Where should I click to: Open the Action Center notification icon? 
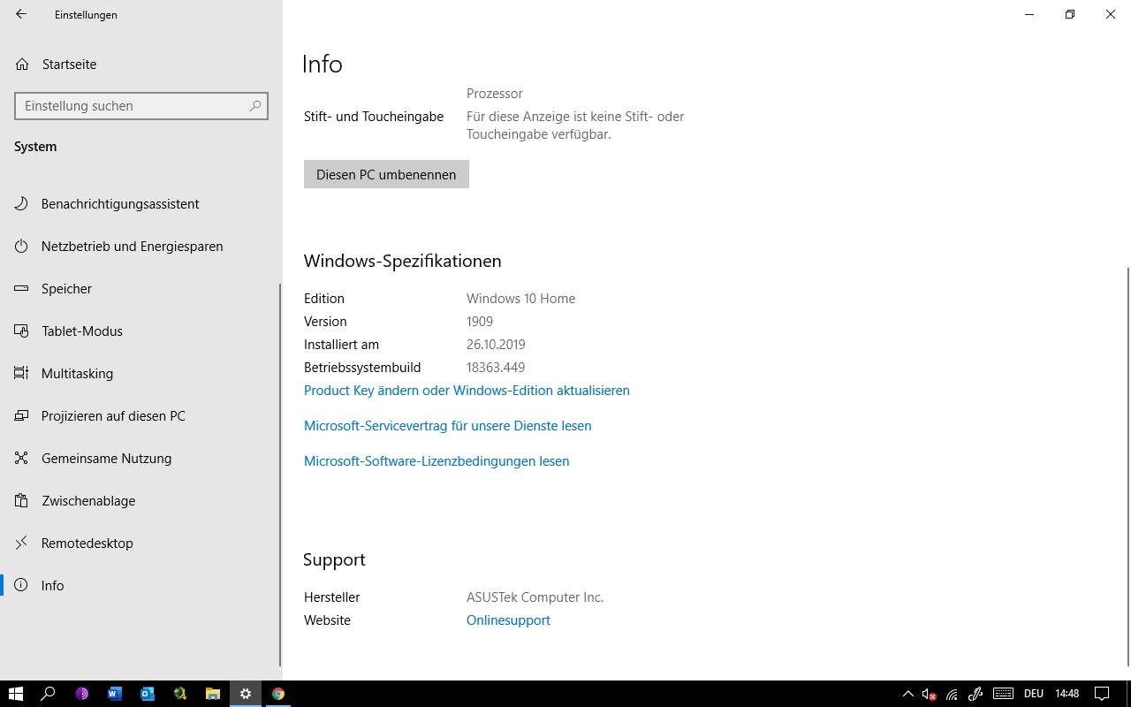1102,694
